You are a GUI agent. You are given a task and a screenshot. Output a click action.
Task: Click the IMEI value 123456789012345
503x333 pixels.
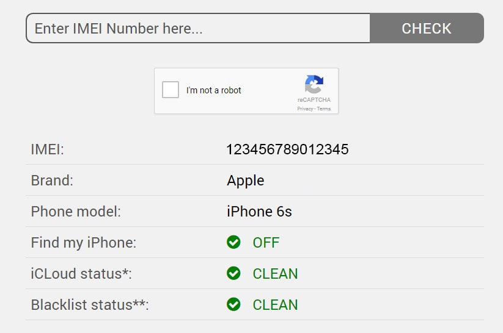click(x=287, y=149)
